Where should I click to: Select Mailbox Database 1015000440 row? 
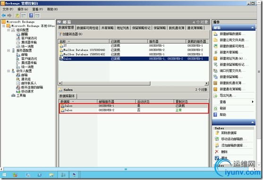click(x=134, y=50)
